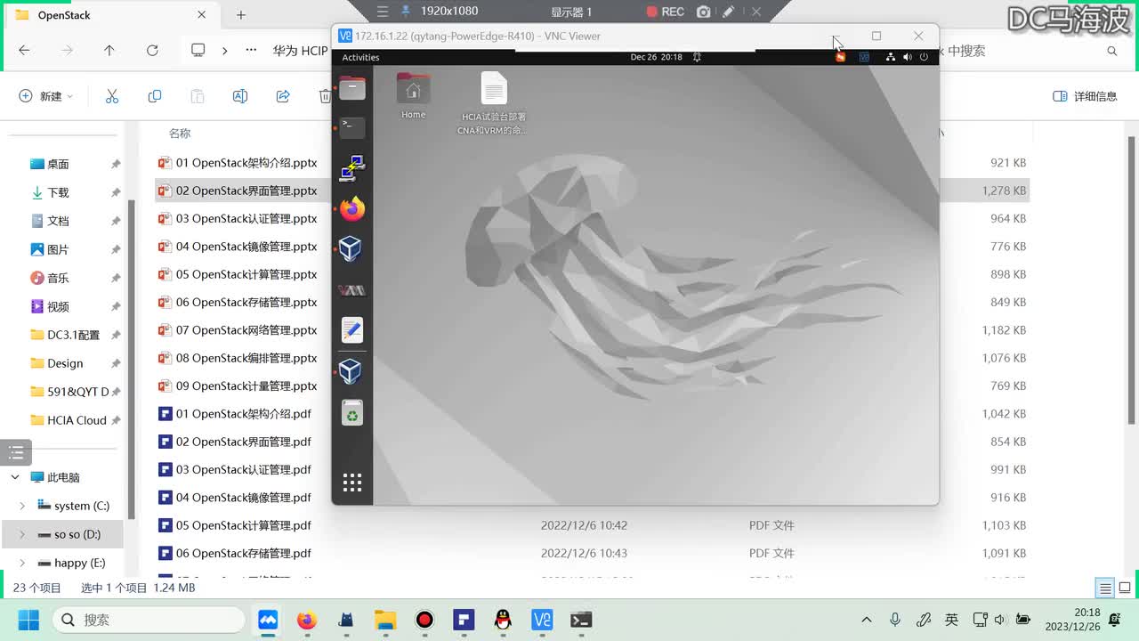Expand the so so (D:) drive node
Viewport: 1139px width, 641px height.
coord(22,534)
